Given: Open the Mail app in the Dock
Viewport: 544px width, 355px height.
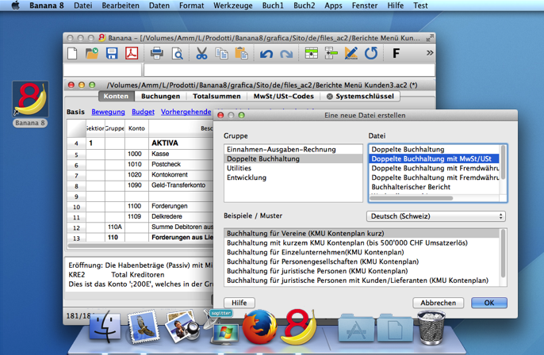Looking at the screenshot, I should (x=143, y=327).
